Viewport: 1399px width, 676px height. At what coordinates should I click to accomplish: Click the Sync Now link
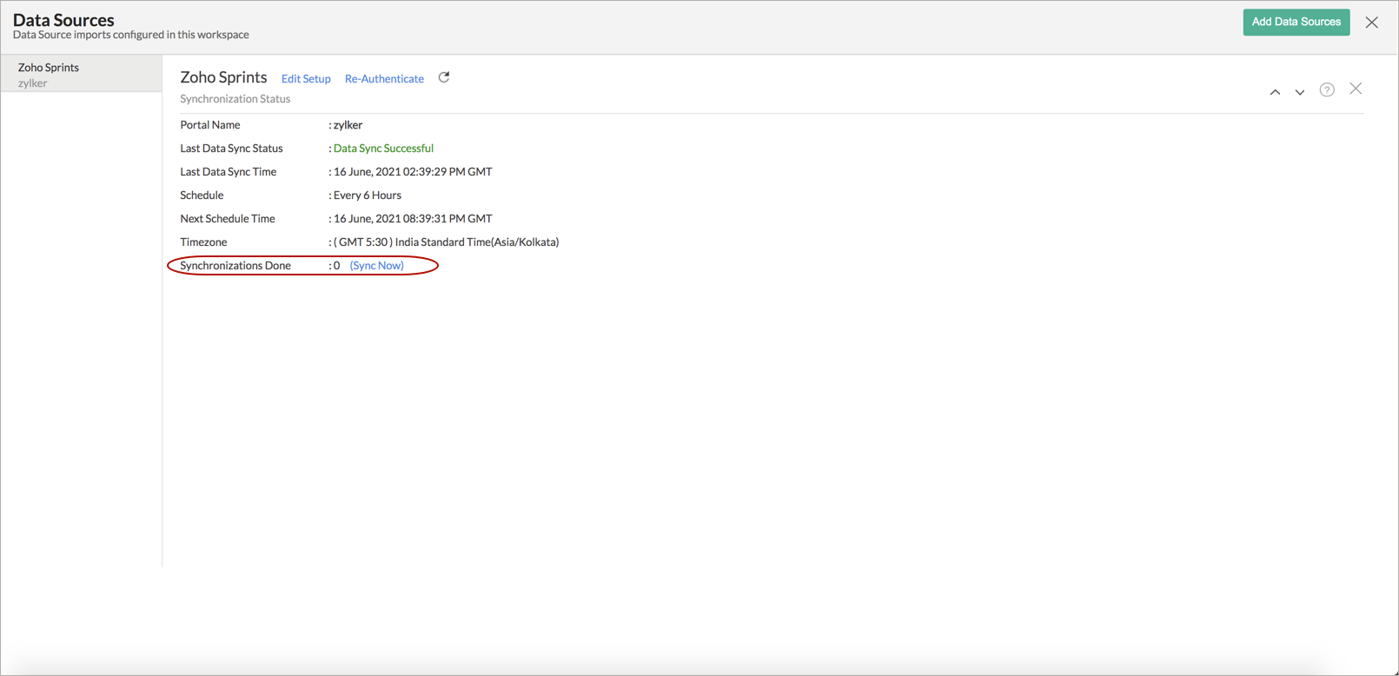click(376, 265)
